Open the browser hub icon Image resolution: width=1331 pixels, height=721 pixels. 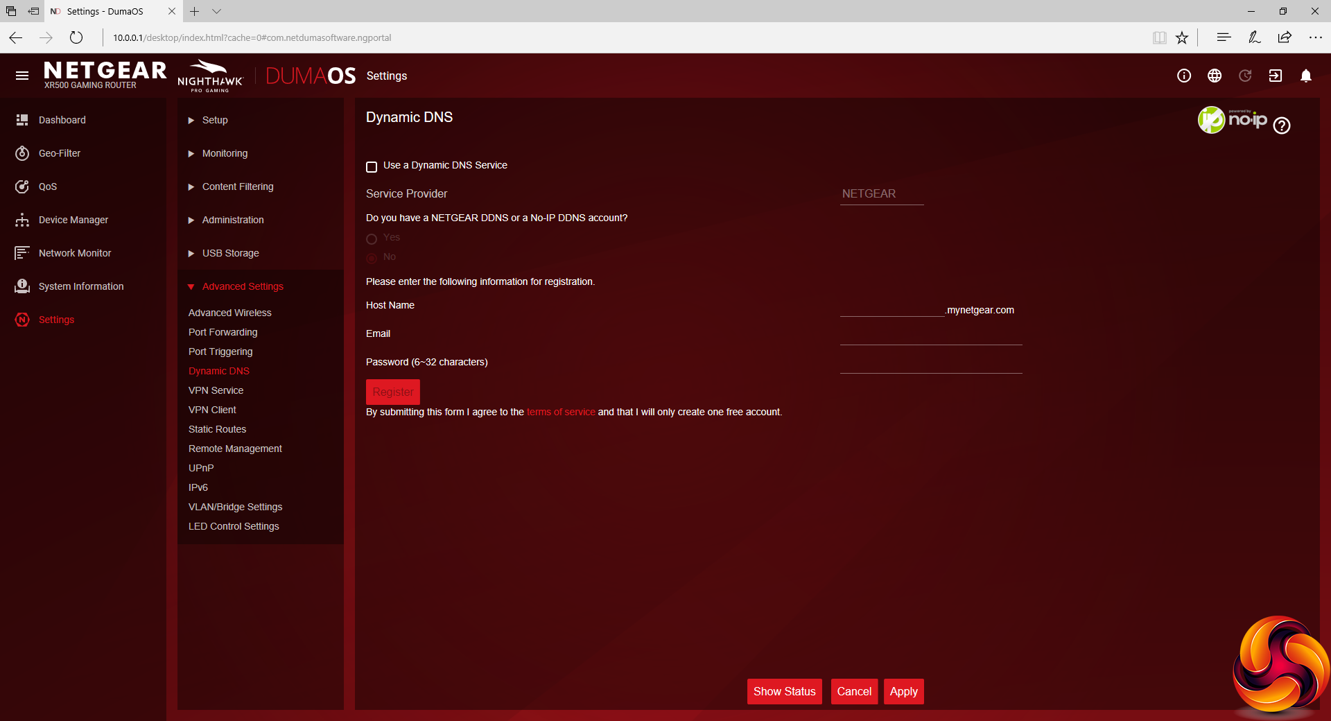click(x=1224, y=37)
